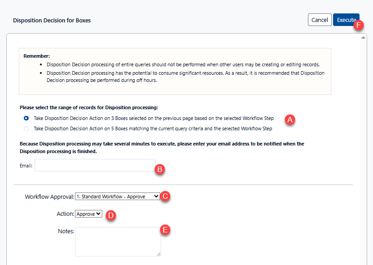
Task: Click the Remember notice box
Action: 175,71
